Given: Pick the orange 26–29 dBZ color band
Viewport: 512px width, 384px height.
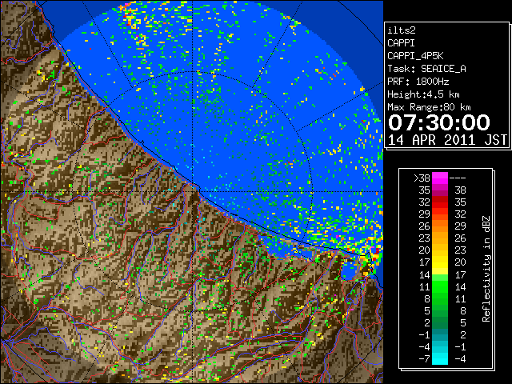Looking at the screenshot, I should [x=440, y=226].
